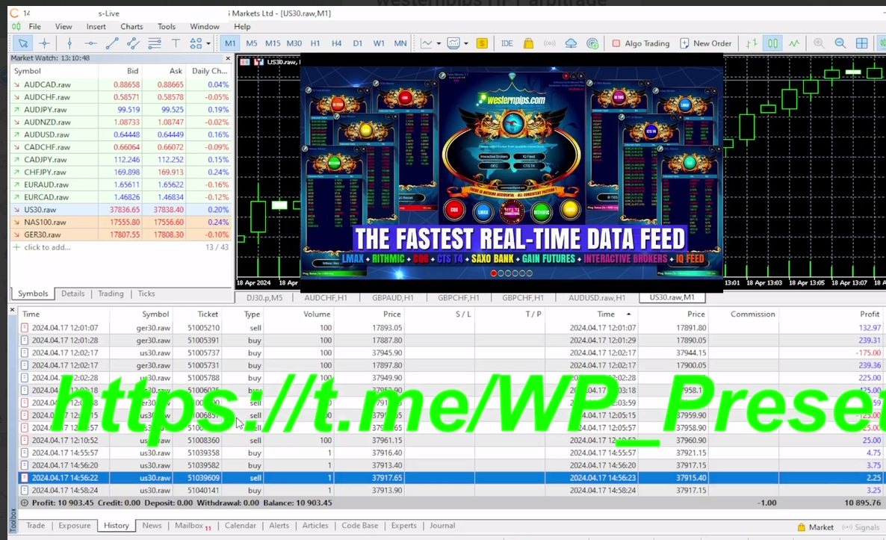Select AUDCAD.raw in Market Watch
Image resolution: width=886 pixels, height=540 pixels.
pyautogui.click(x=121, y=84)
